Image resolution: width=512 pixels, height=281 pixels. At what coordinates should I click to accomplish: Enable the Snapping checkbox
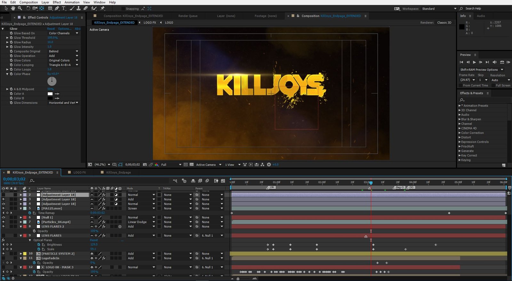point(124,9)
